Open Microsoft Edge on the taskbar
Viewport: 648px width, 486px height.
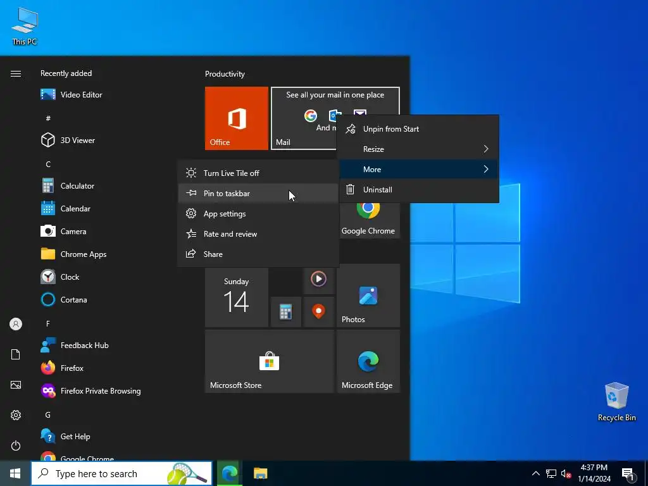[229, 473]
